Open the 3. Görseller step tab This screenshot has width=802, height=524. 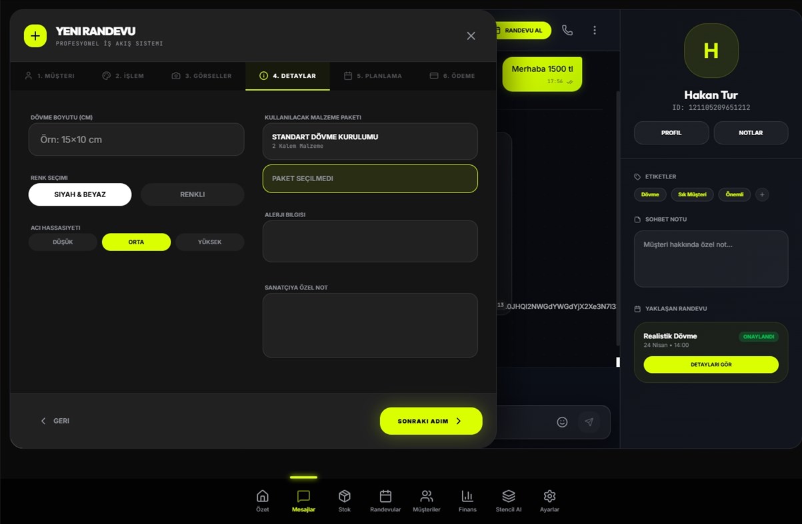pos(201,76)
